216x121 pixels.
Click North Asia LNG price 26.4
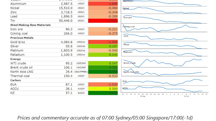point(69,72)
